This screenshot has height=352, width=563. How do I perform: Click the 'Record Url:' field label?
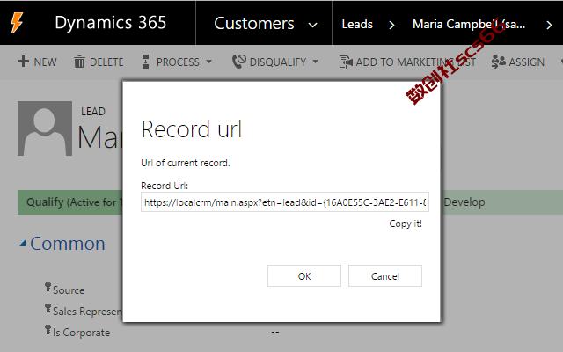point(165,186)
